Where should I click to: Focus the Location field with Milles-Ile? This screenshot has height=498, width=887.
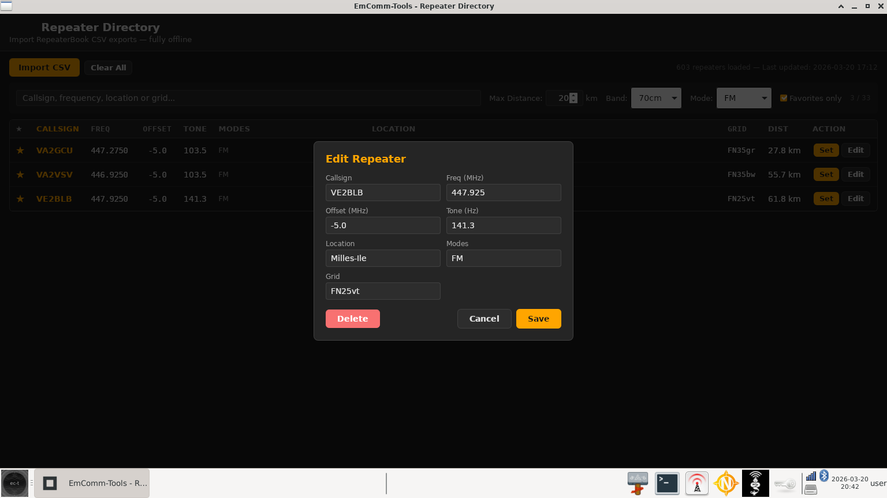[383, 258]
